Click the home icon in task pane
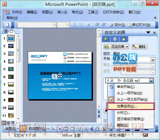The height and width of the screenshot is (140, 160). [x=124, y=39]
